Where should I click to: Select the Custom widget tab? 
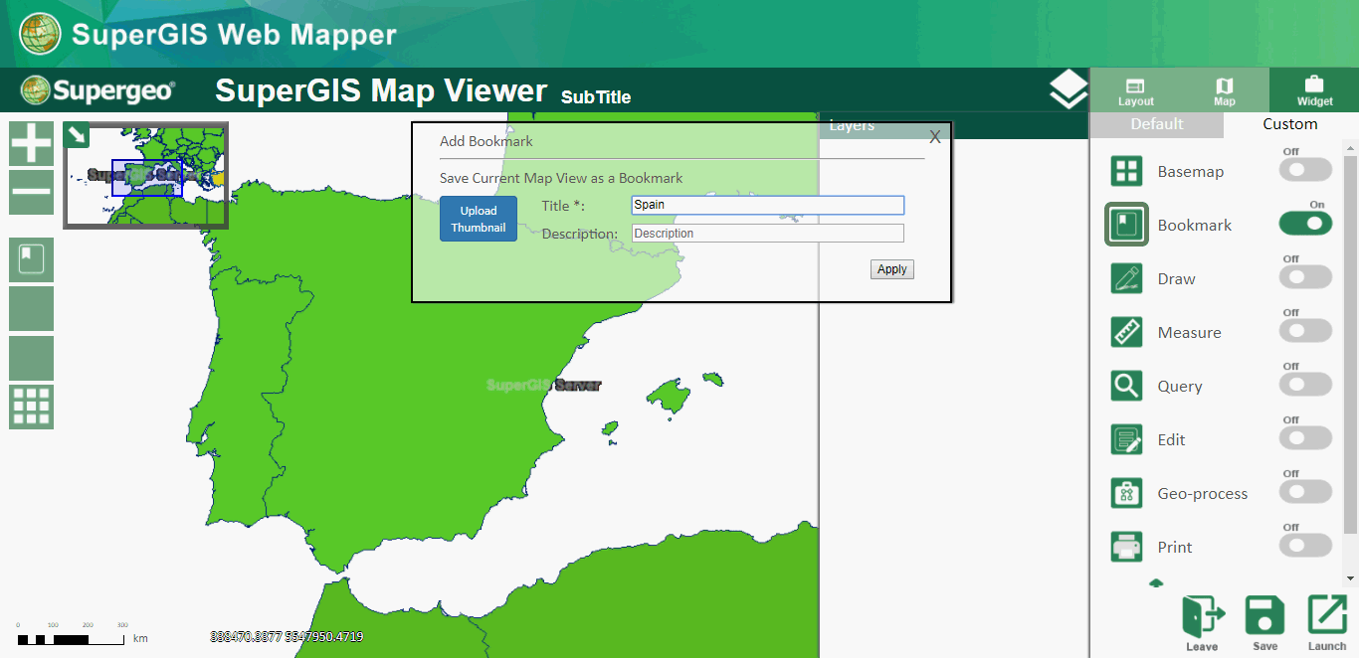click(1290, 124)
